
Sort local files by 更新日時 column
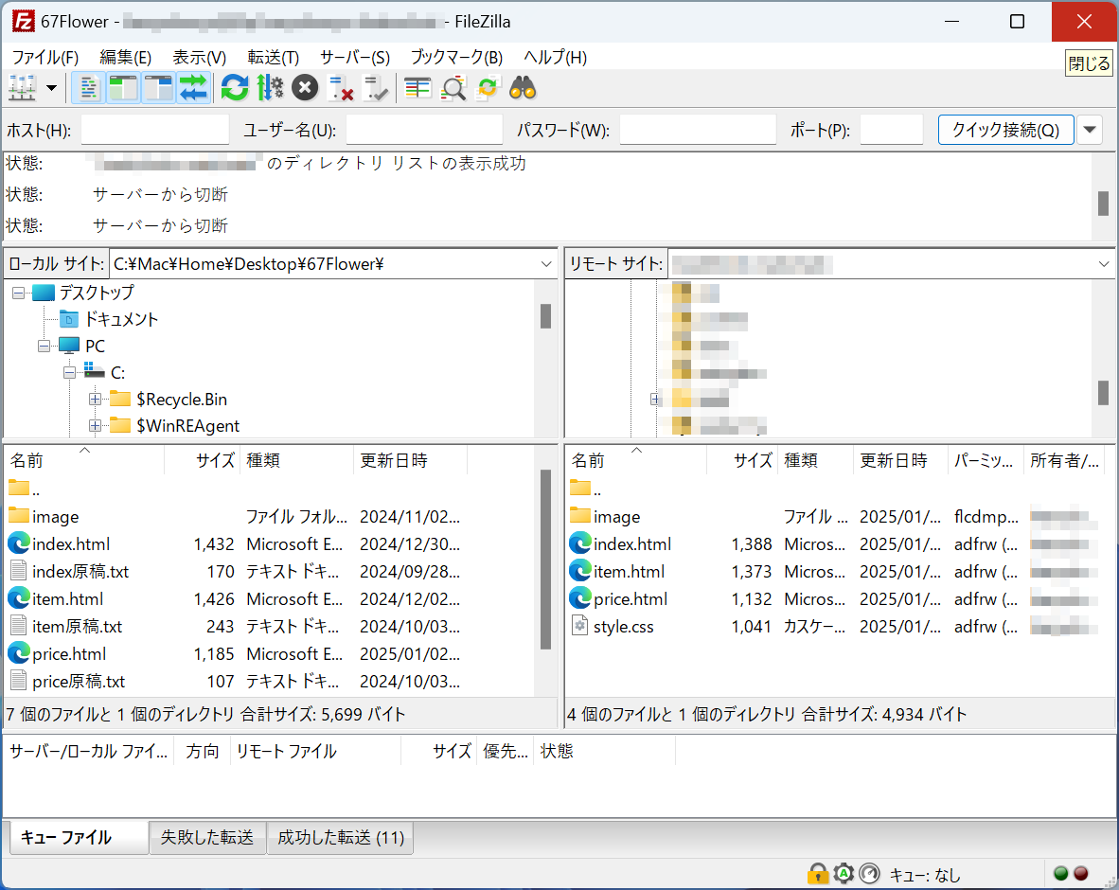410,460
